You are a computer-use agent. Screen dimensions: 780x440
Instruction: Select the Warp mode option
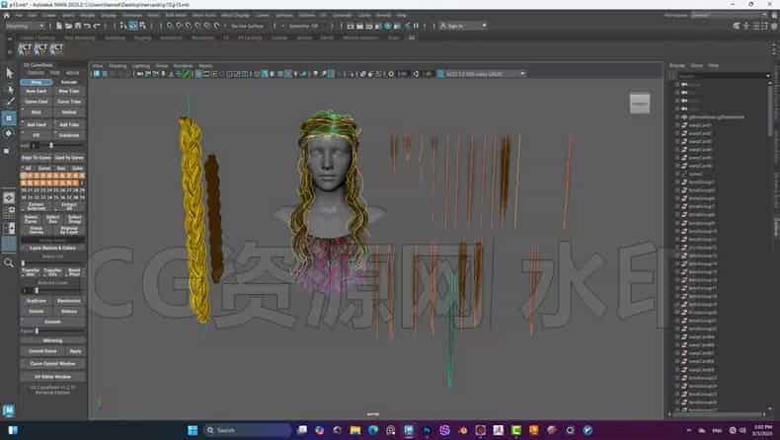[37, 82]
